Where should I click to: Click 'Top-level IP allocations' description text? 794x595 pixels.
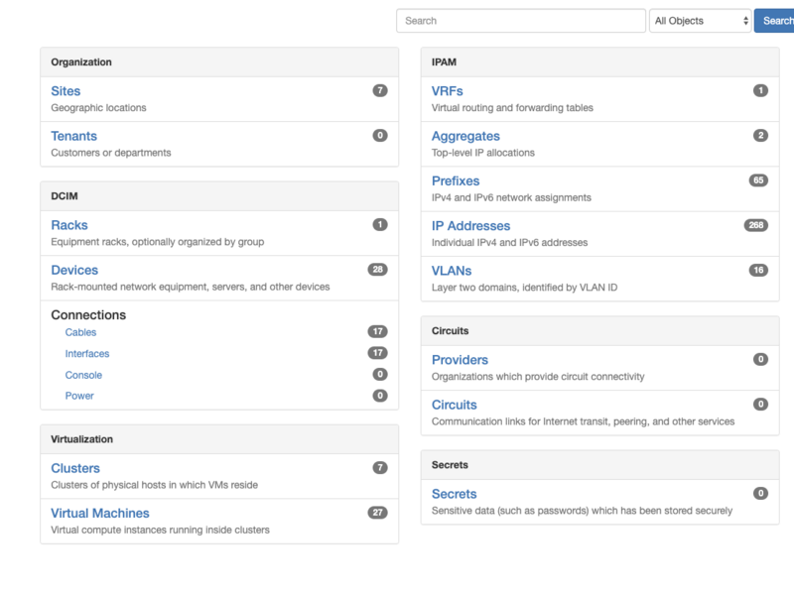coord(482,153)
